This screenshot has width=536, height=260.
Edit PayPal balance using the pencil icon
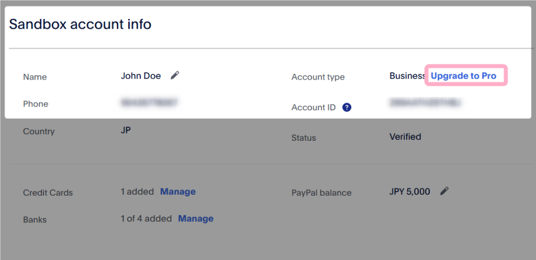point(444,191)
